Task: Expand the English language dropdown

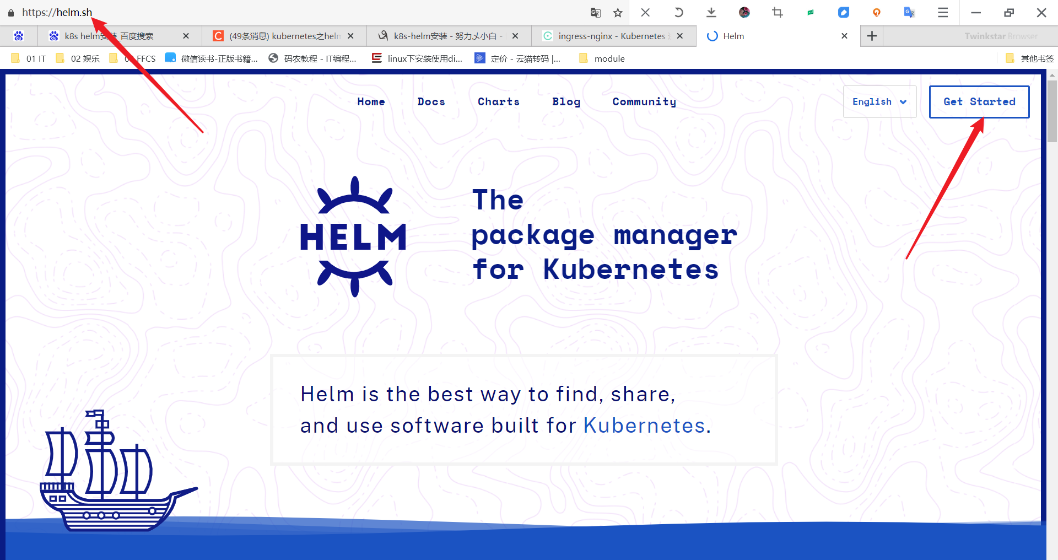Action: [879, 101]
